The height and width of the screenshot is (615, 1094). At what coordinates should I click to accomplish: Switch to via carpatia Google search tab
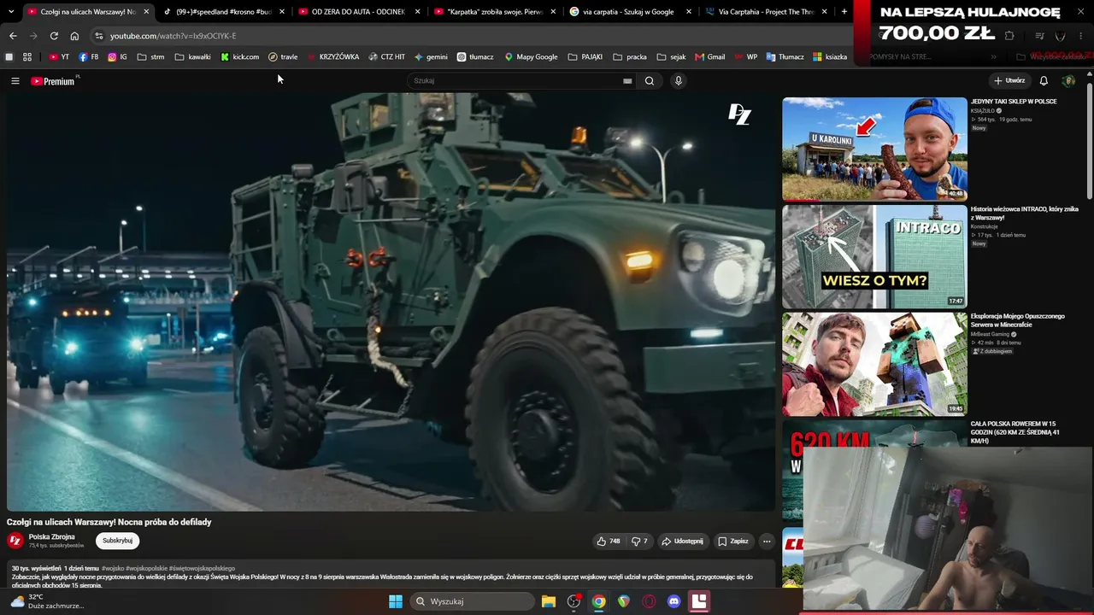630,12
